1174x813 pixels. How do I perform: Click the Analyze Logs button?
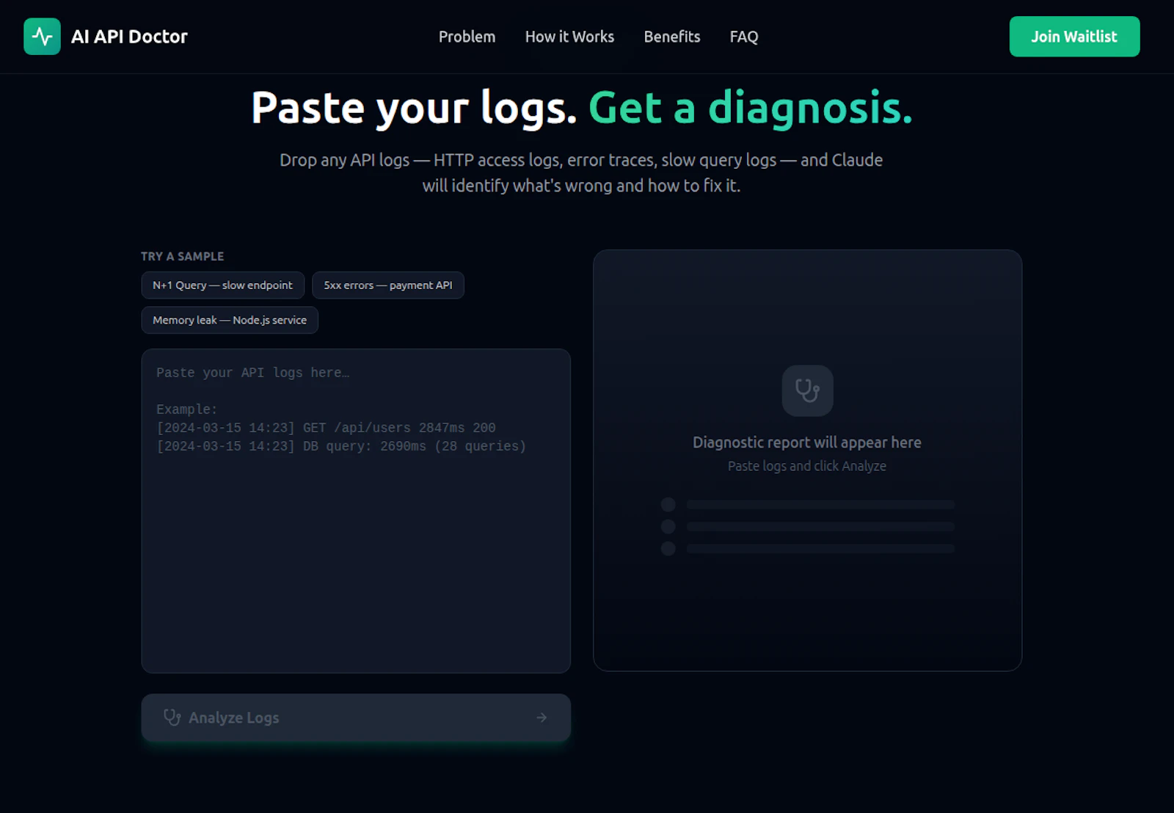[356, 718]
